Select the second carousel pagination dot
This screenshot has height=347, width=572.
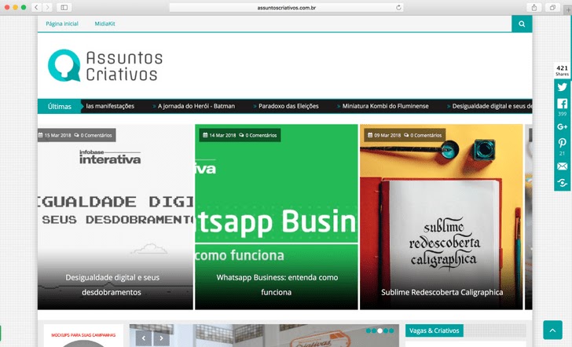tap(374, 331)
